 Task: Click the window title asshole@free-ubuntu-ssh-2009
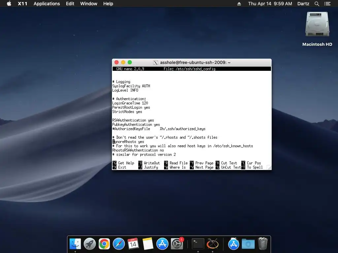(195, 62)
